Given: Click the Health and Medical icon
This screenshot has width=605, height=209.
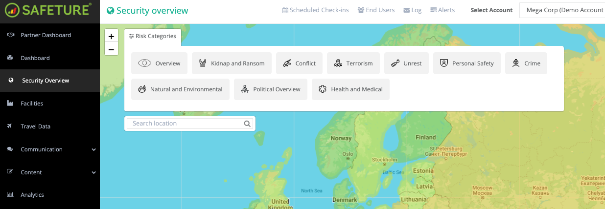Looking at the screenshot, I should pos(323,89).
